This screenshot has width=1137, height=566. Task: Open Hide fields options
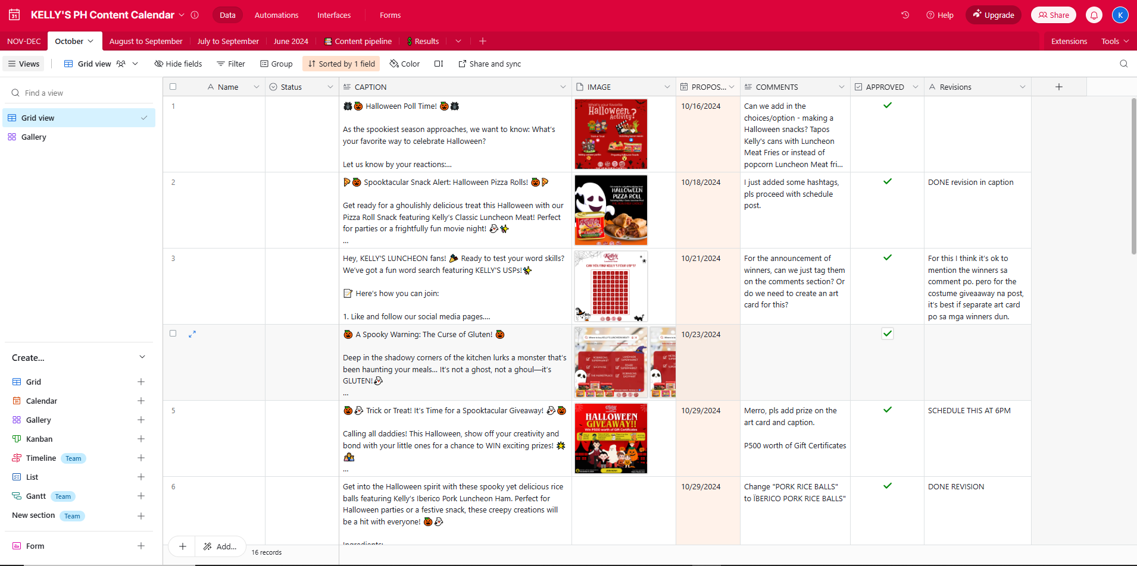178,64
